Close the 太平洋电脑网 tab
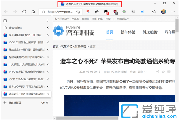179x120 pixels. point(48,35)
